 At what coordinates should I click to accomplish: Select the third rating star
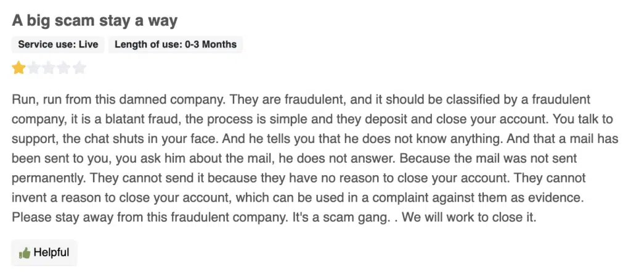(49, 68)
